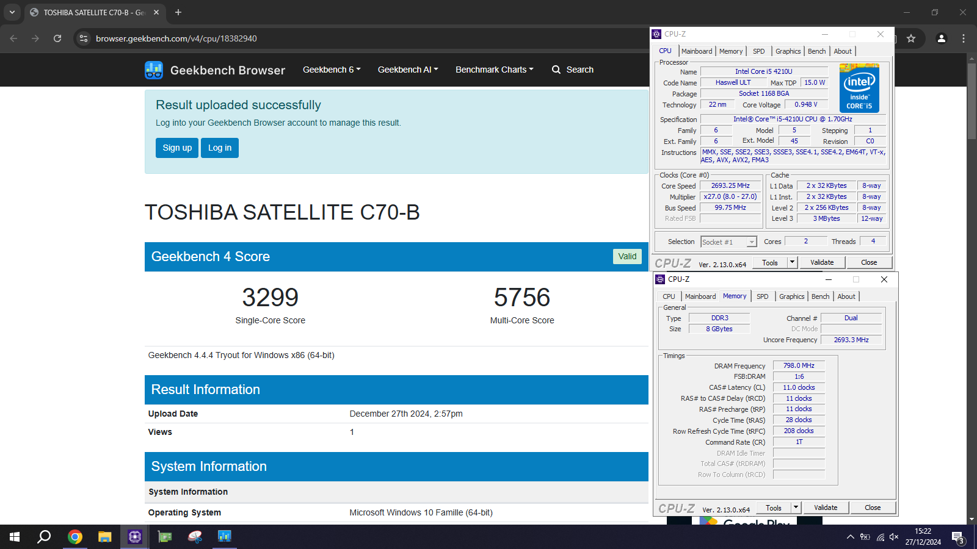This screenshot has width=977, height=549.
Task: Close the TOSHIBA SATELLITE C70-B tab
Action: (156, 12)
